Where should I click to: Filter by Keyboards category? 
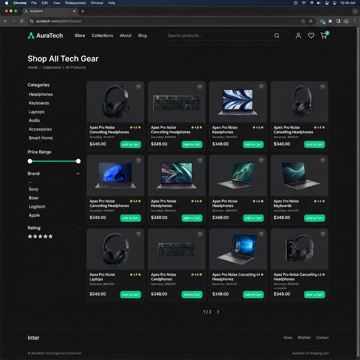(x=39, y=103)
